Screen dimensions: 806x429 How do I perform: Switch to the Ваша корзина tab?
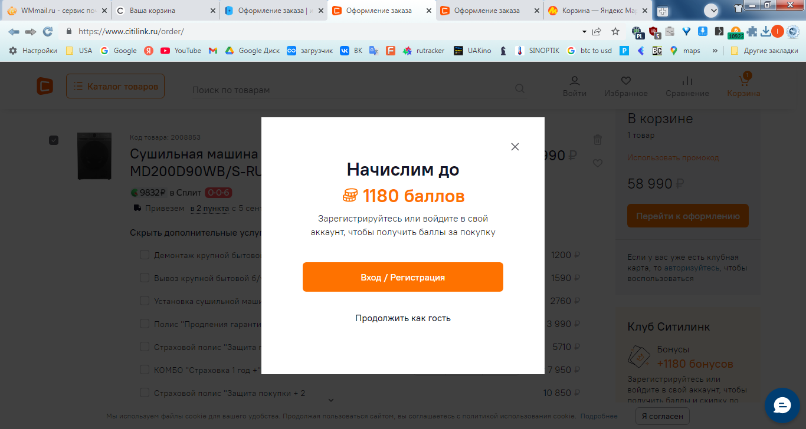coord(165,11)
